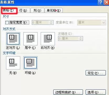Image resolution: width=109 pixels, height=95 pixels.
Task: Click the 右对齐(H) label
Action: click(48, 48)
